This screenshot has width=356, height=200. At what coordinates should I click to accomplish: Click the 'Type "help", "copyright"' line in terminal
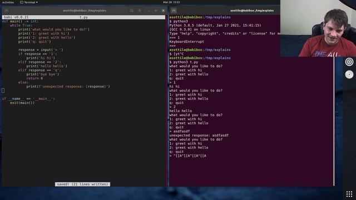[x=225, y=33]
